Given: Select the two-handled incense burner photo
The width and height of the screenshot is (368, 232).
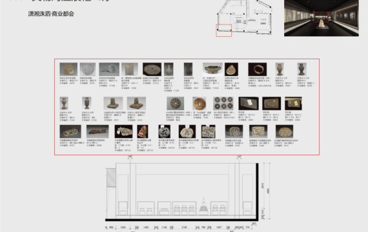Looking at the screenshot, I should [212, 69].
